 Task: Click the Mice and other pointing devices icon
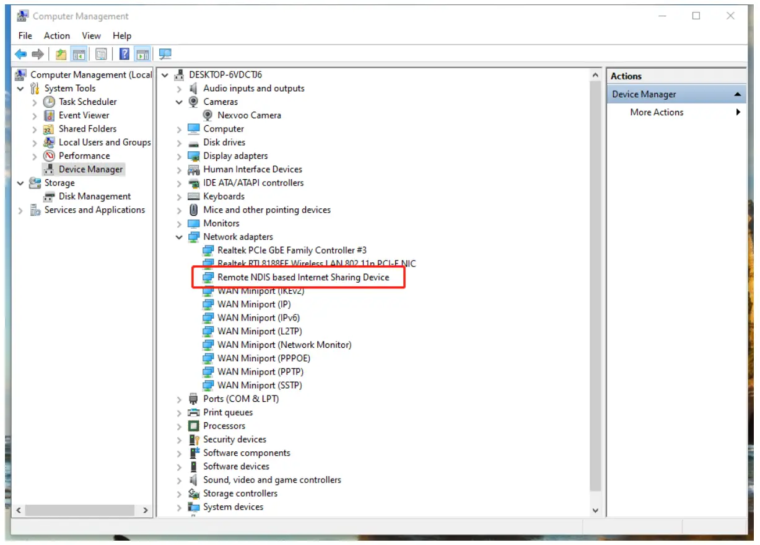(193, 210)
